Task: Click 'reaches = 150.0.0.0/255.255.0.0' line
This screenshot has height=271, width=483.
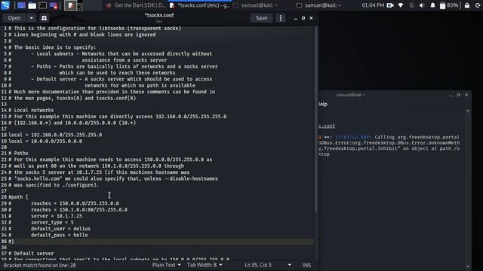Action: (75, 203)
